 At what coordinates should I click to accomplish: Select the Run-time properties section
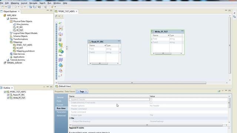pyautogui.click(x=61, y=108)
